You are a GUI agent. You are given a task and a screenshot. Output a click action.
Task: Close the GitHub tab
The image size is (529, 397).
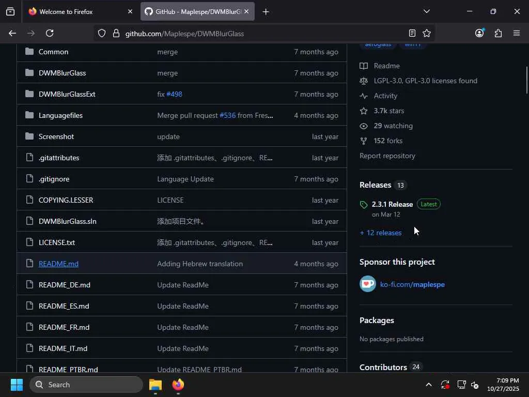246,11
